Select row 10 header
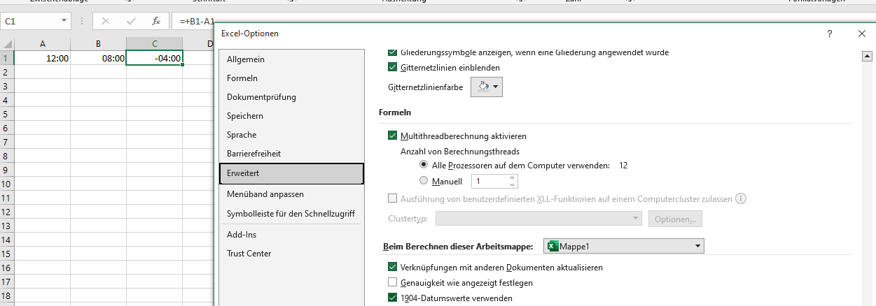 (x=7, y=184)
